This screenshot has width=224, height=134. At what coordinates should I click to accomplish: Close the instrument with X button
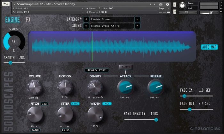(x=221, y=3)
